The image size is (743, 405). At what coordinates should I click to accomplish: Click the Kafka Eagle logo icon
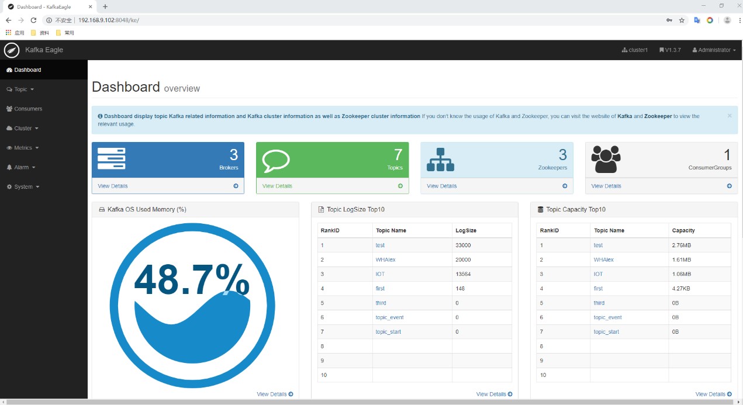tap(12, 50)
